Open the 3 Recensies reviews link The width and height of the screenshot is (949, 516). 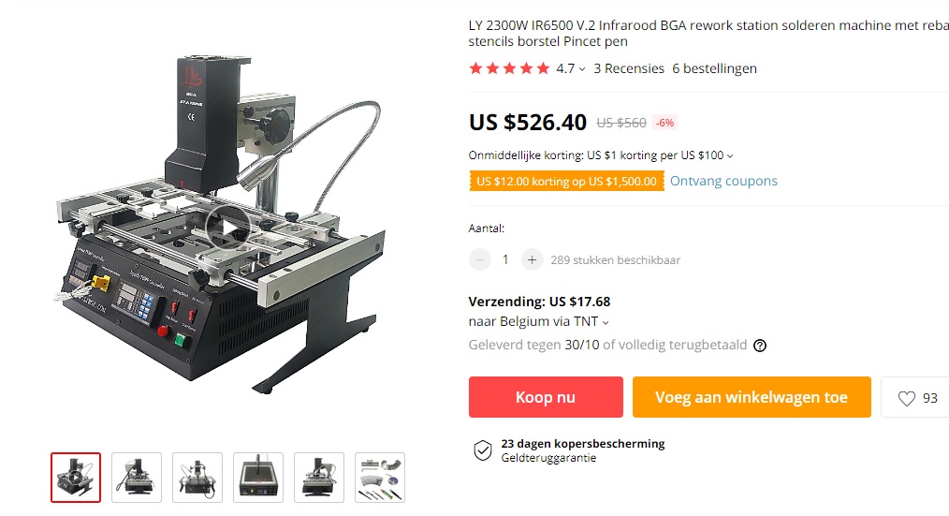click(629, 68)
